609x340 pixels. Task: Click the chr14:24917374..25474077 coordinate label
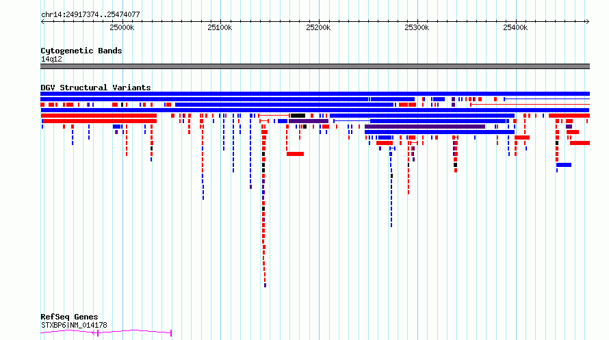(x=90, y=14)
